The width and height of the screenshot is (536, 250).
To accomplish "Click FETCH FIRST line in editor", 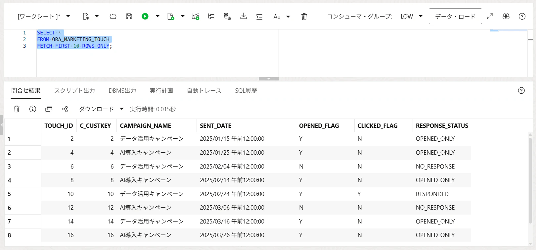I will click(74, 46).
